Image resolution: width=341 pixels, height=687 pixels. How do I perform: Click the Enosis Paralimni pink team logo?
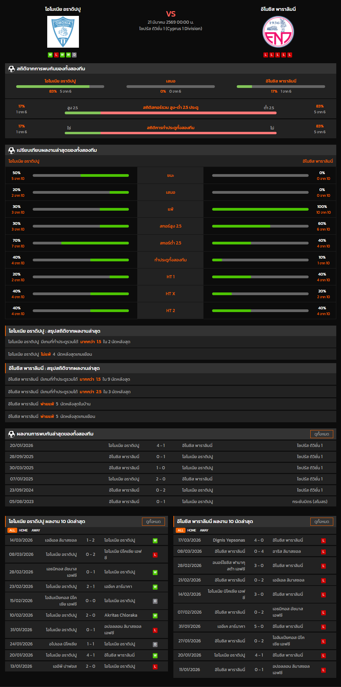coord(278,32)
